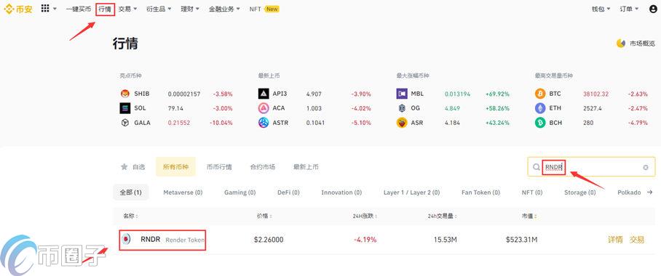Click the star icon beside 自选
Image resolution: width=661 pixels, height=276 pixels.
(124, 167)
